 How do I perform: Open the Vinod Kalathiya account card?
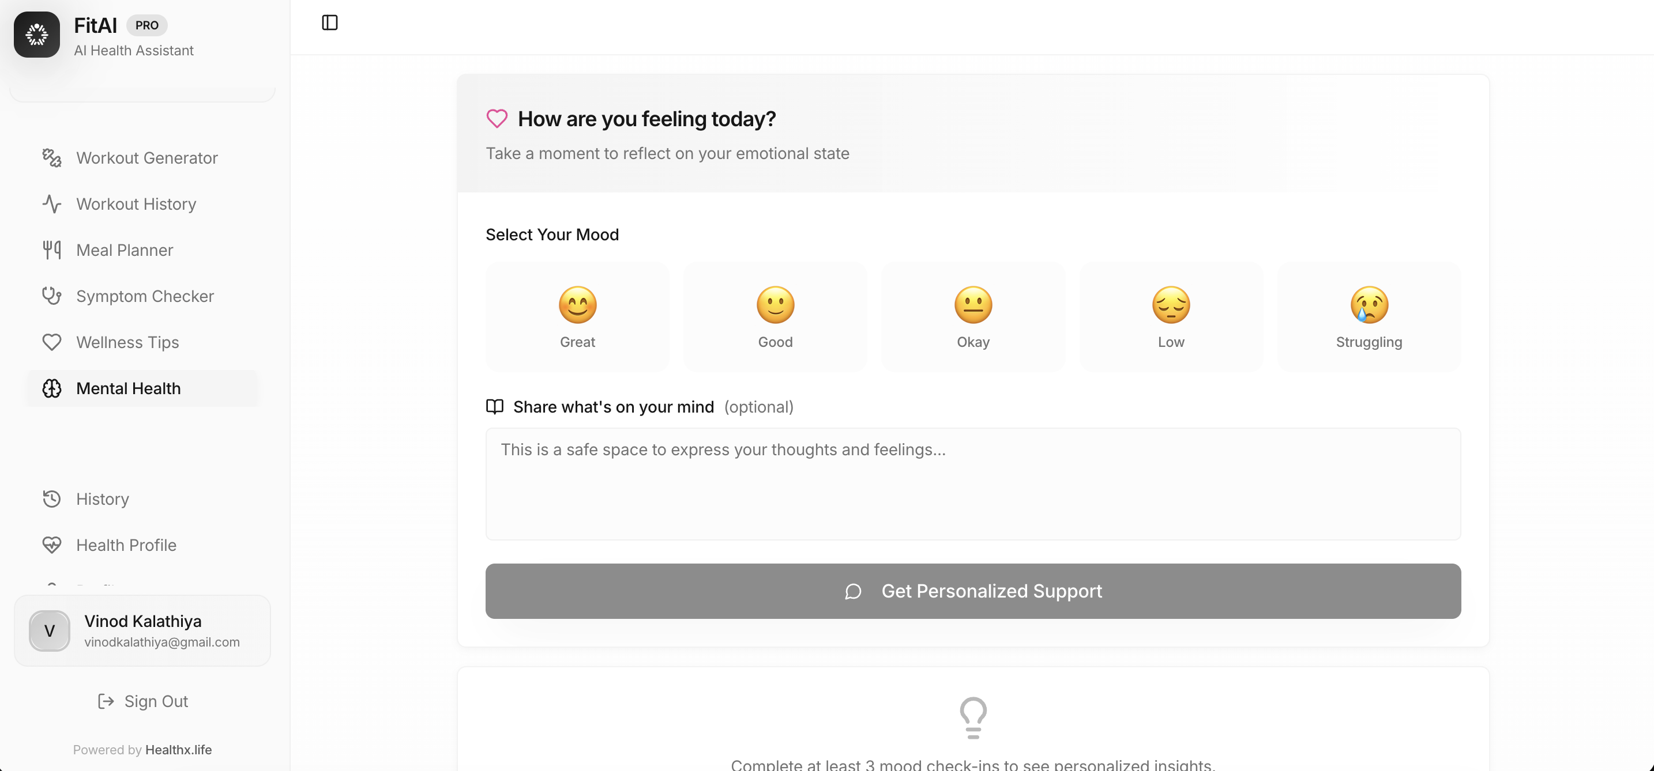(142, 631)
